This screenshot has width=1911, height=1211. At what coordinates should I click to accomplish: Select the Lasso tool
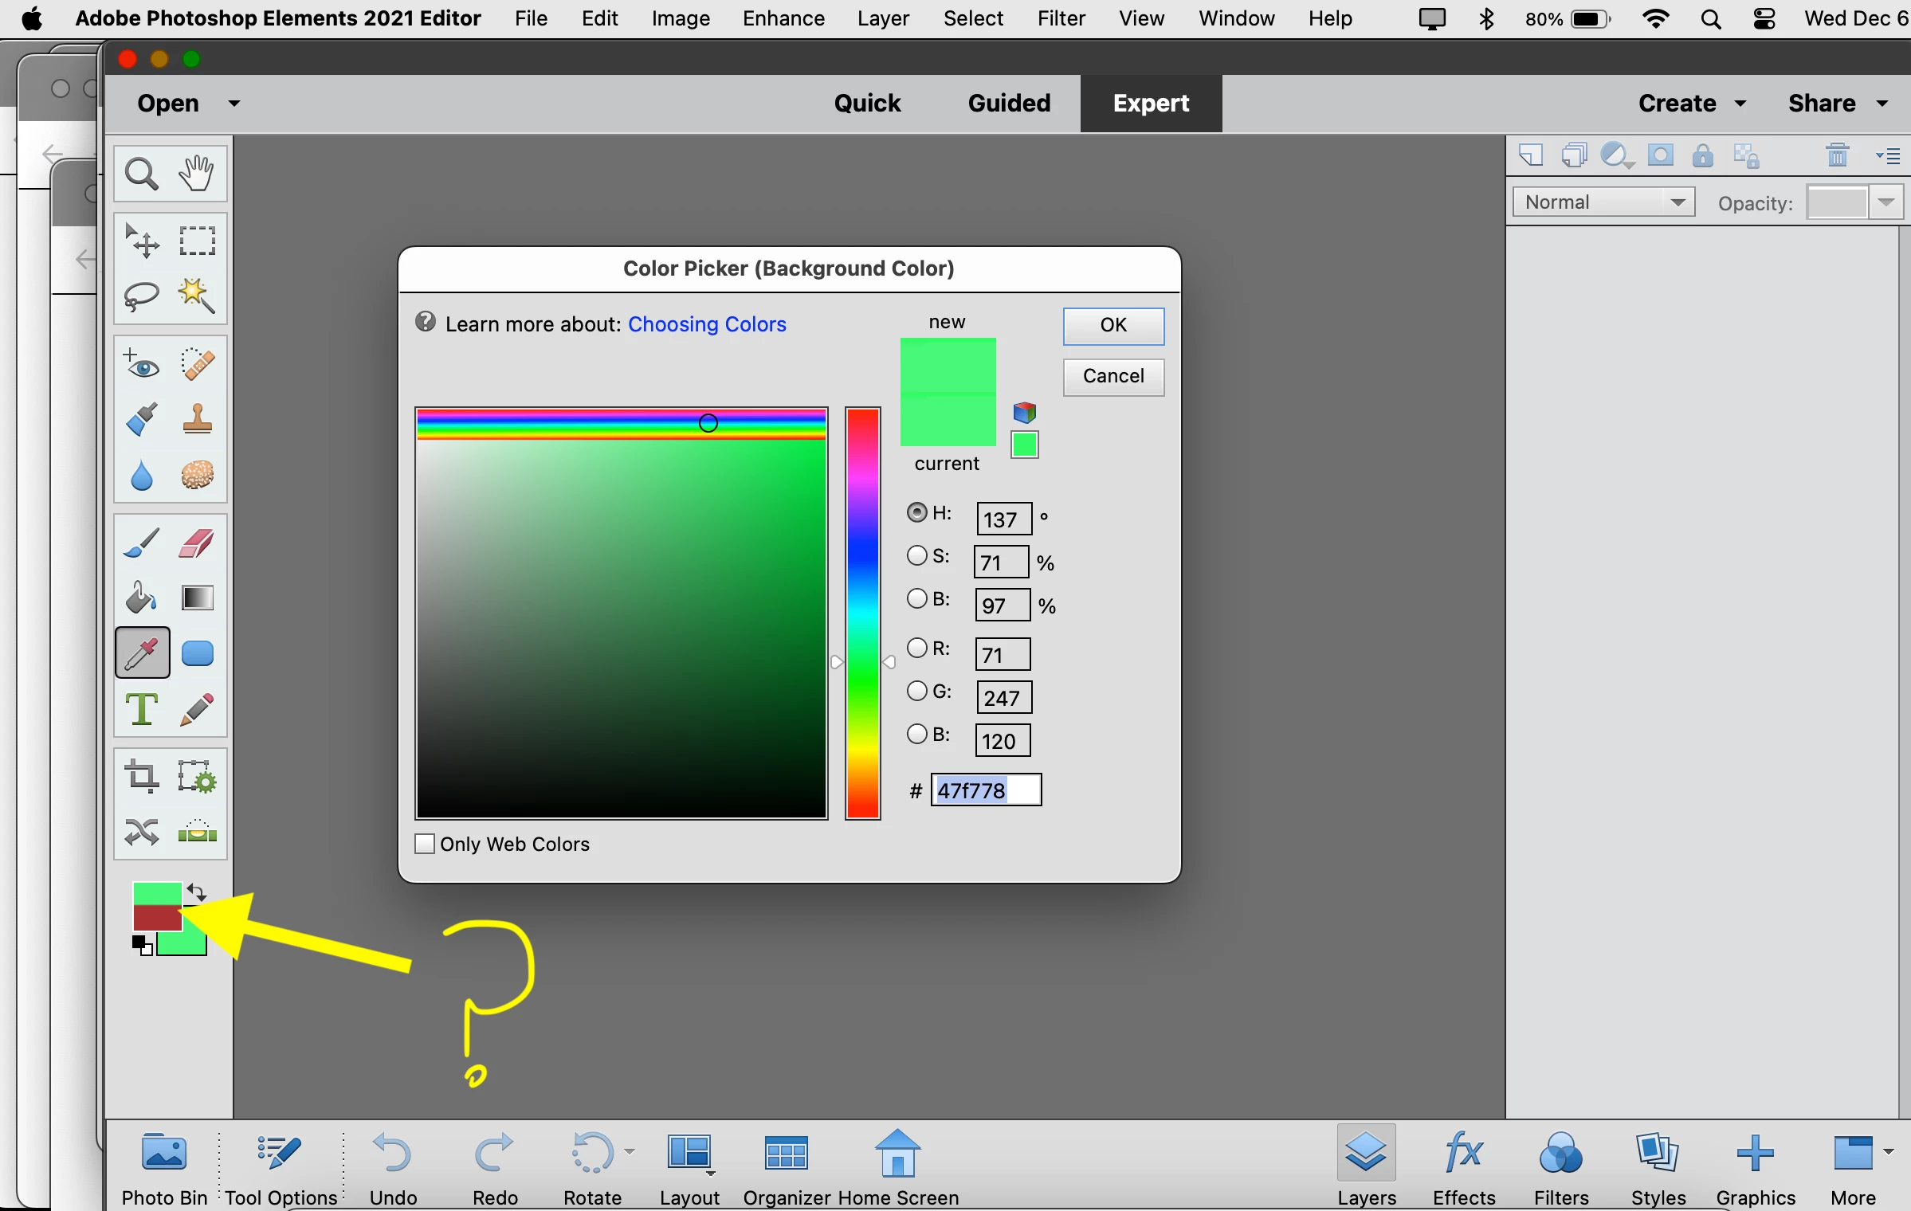click(142, 296)
